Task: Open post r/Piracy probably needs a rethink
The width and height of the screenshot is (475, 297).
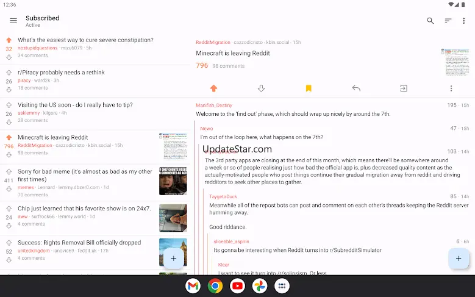Action: coord(61,73)
